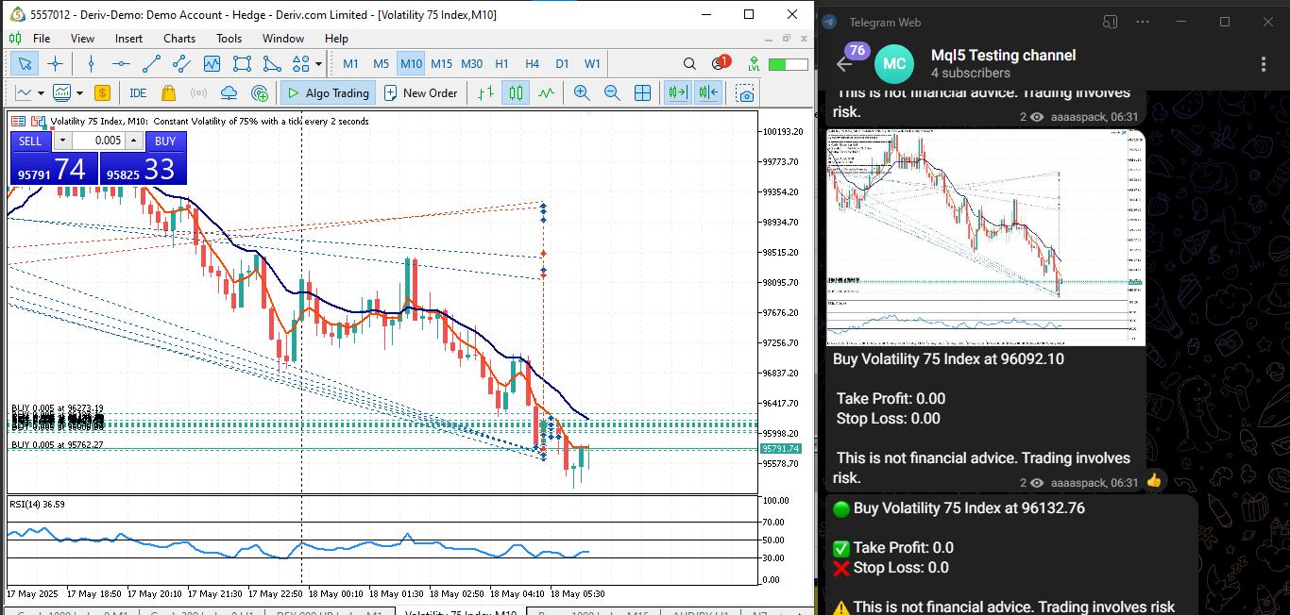The width and height of the screenshot is (1290, 615).
Task: Open search in MetaTrader toolbar
Action: pos(690,64)
